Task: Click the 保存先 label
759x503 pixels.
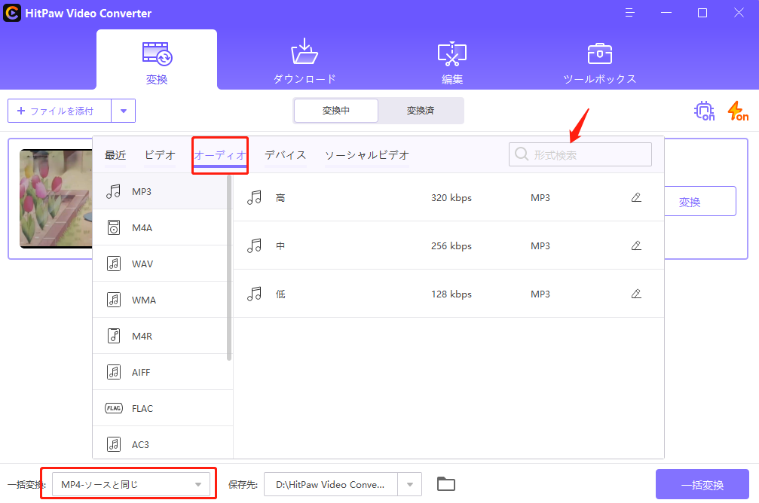Action: tap(243, 485)
